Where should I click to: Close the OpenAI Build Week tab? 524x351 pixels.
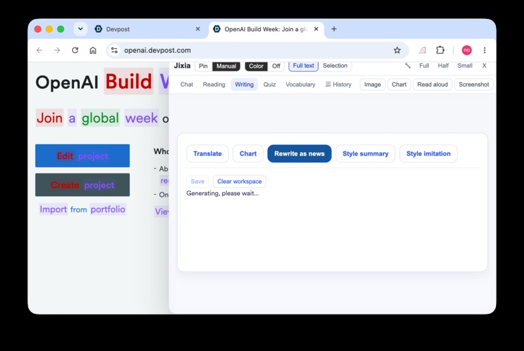[x=316, y=29]
